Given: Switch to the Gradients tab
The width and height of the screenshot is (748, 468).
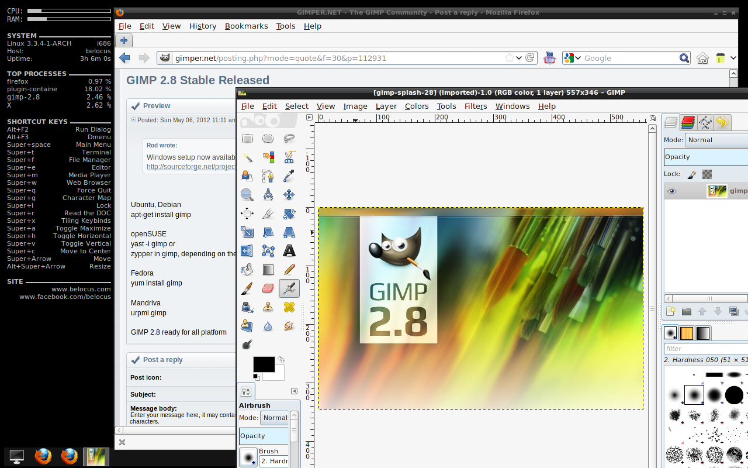Looking at the screenshot, I should tap(702, 333).
